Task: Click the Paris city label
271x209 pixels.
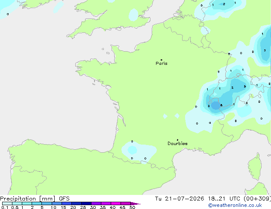Action: (x=162, y=64)
